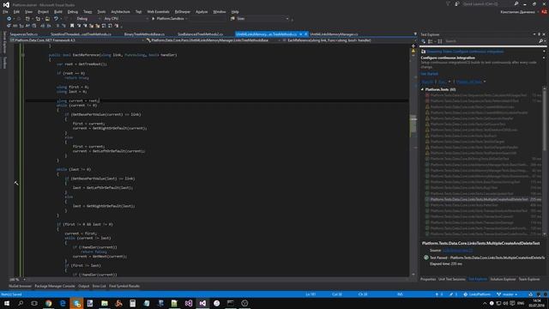Click the Undo toolbar icon
Screen dimensions: 549x309
pyautogui.click(x=56, y=19)
